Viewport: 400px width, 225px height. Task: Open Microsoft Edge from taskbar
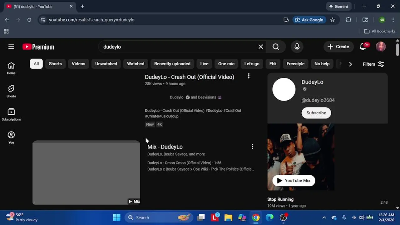click(x=269, y=217)
